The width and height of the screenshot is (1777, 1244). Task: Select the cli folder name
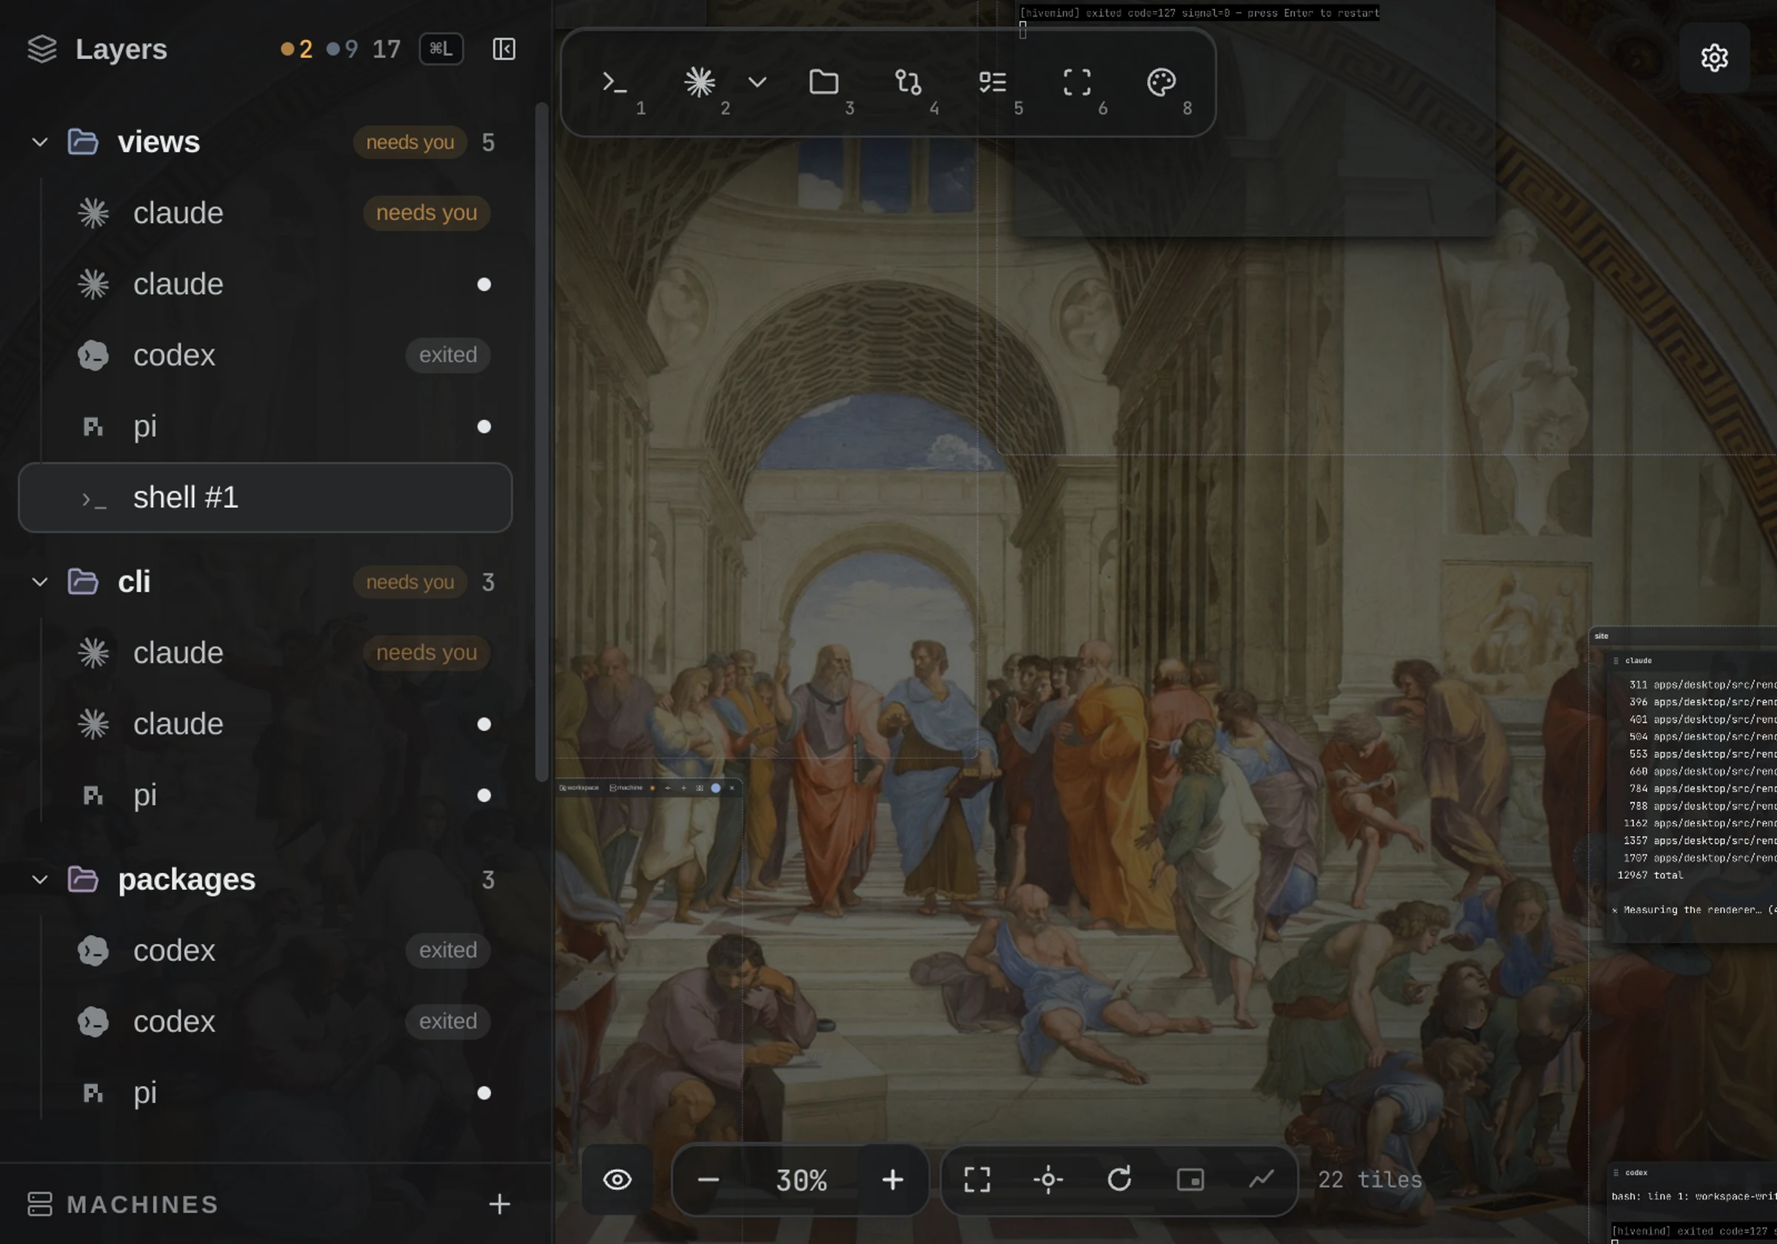pyautogui.click(x=134, y=582)
